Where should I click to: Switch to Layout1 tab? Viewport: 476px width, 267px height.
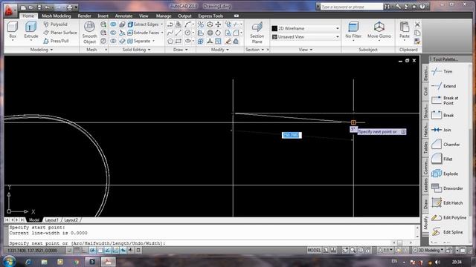coord(51,220)
